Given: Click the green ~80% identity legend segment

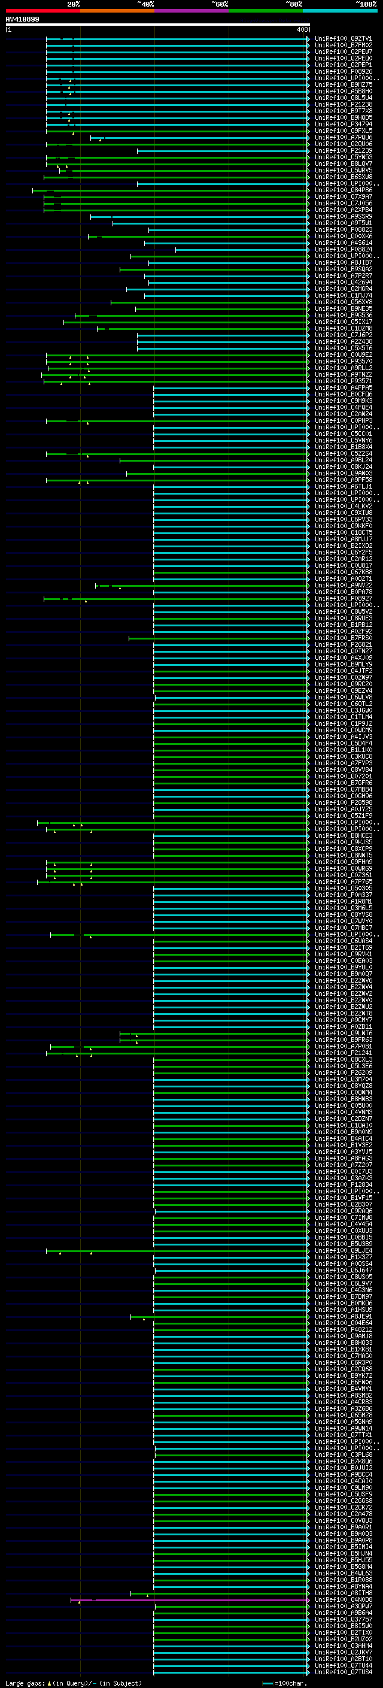Looking at the screenshot, I should (x=266, y=11).
